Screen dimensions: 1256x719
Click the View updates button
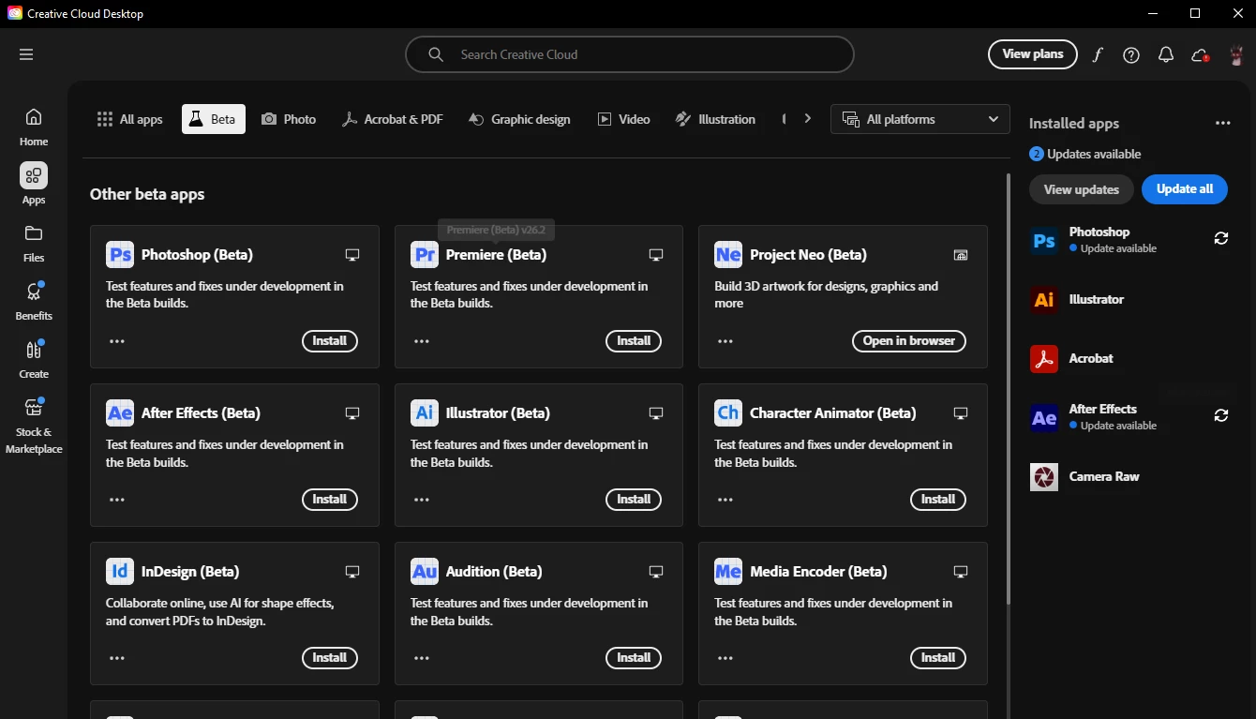click(x=1082, y=189)
